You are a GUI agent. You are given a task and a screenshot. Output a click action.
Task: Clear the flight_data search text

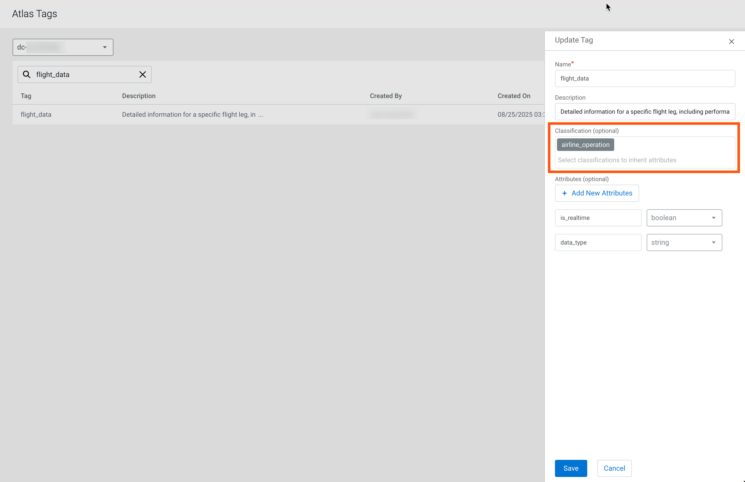tap(142, 74)
